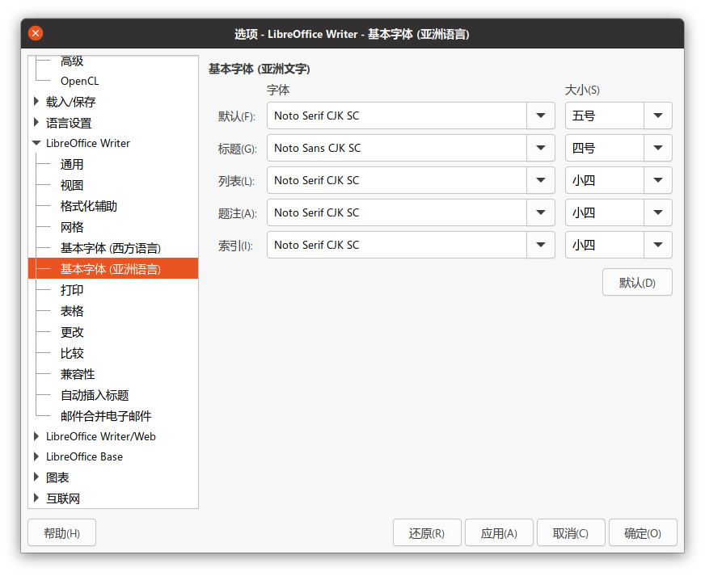Click the 五号 size text field
The height and width of the screenshot is (576, 705).
point(605,116)
